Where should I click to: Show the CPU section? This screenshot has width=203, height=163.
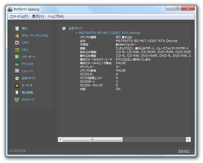click(x=25, y=42)
